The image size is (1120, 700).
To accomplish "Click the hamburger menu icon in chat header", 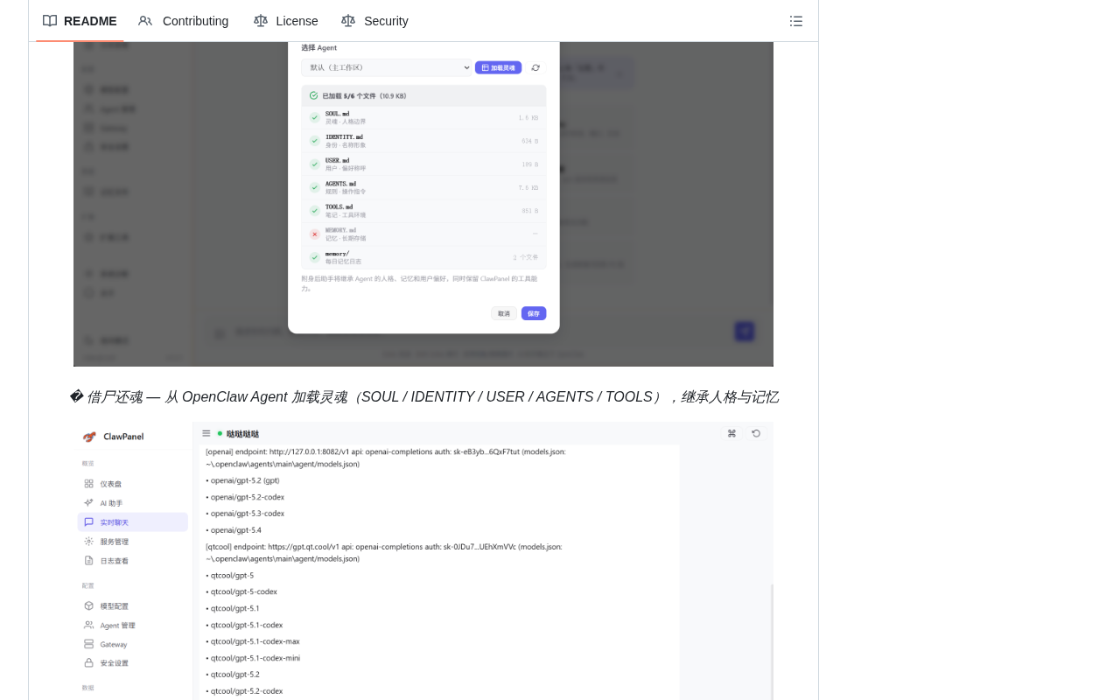I will pos(206,433).
